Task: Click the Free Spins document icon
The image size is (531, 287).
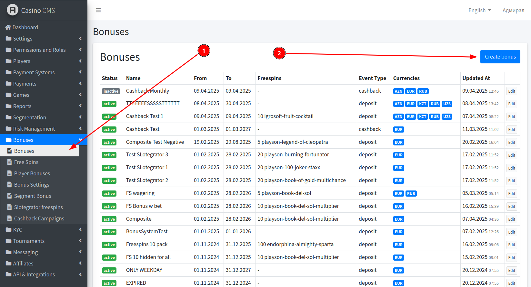Action: point(10,162)
